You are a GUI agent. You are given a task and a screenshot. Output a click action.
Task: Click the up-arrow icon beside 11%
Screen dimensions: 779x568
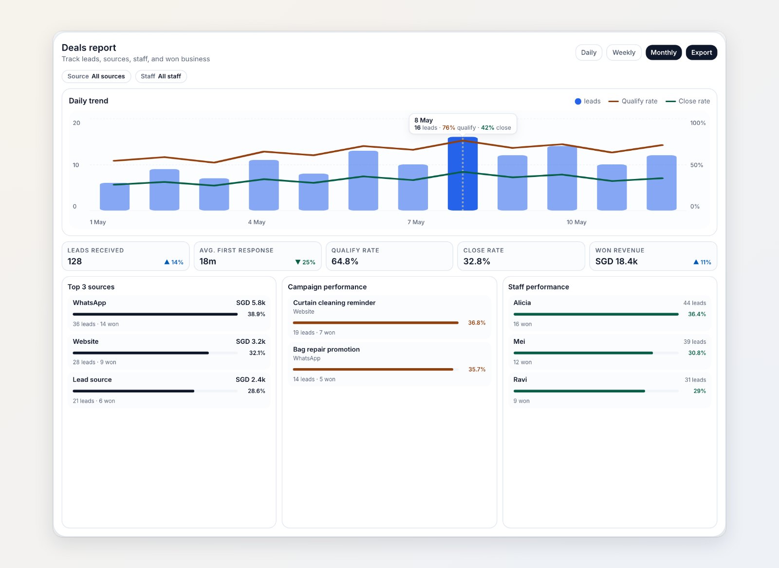696,262
